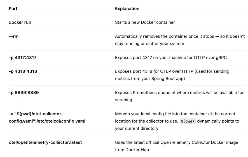Click the 'from Docker Hub' text

coord(132,150)
